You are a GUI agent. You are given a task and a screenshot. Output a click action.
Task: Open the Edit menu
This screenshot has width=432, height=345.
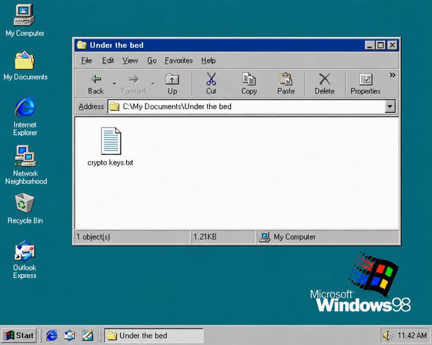(x=108, y=60)
